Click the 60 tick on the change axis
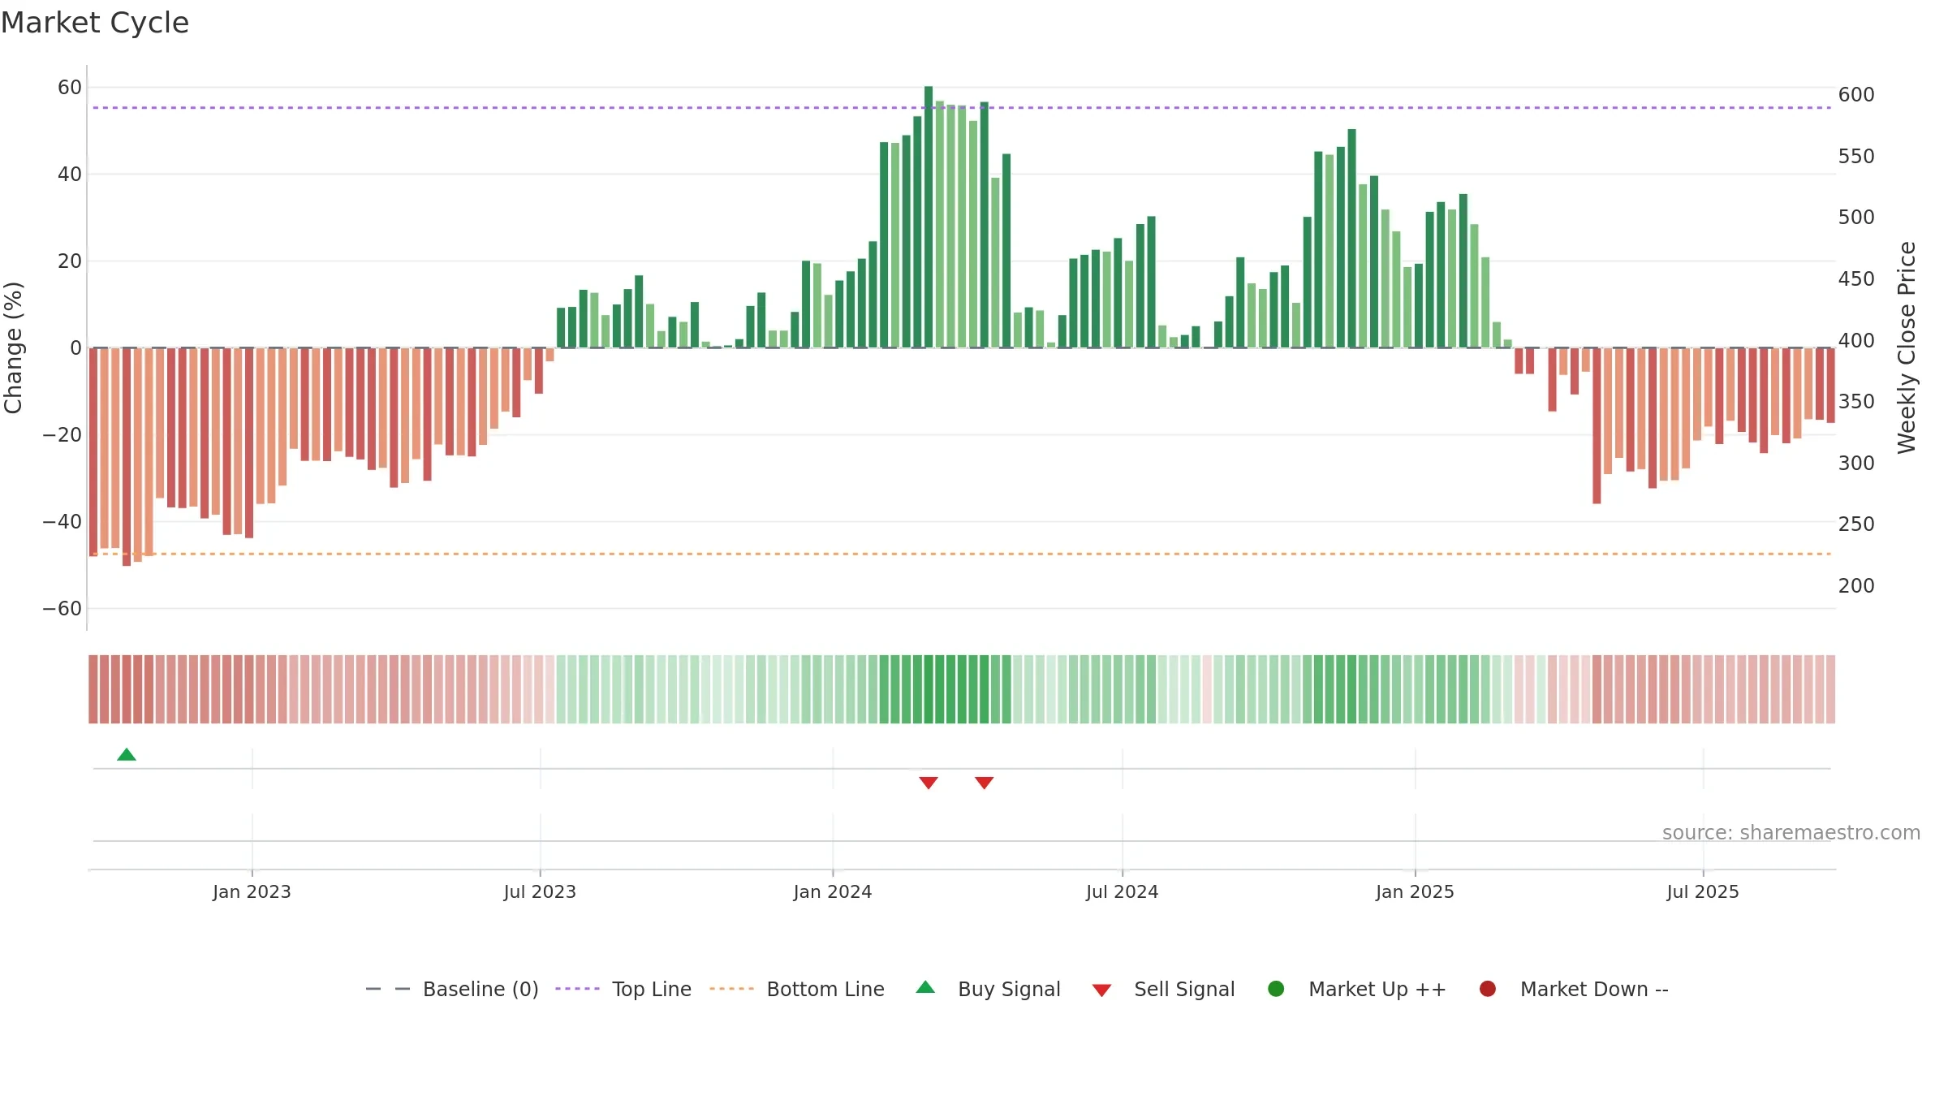Image resolution: width=1948 pixels, height=1096 pixels. (70, 88)
